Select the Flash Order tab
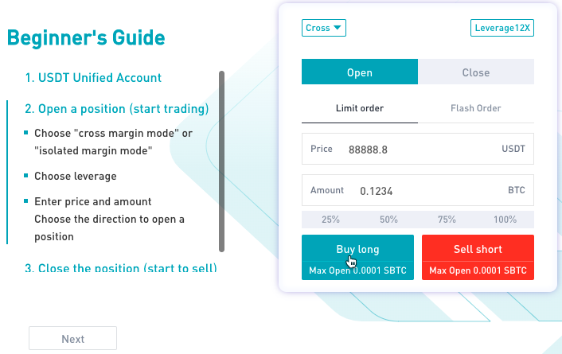The image size is (562, 354). point(476,108)
